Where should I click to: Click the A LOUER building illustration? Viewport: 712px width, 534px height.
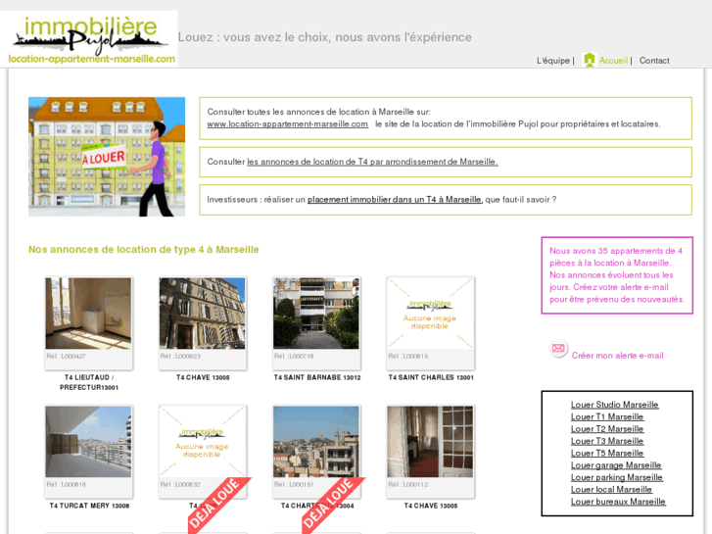pos(107,157)
